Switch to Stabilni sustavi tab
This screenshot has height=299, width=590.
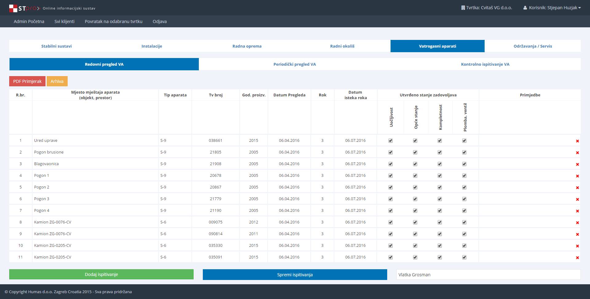57,46
